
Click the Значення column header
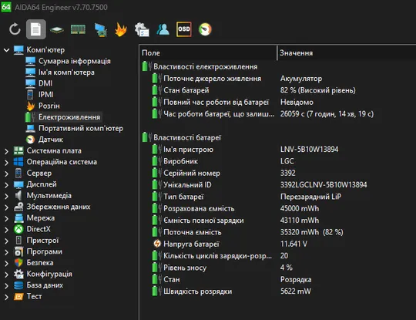347,53
